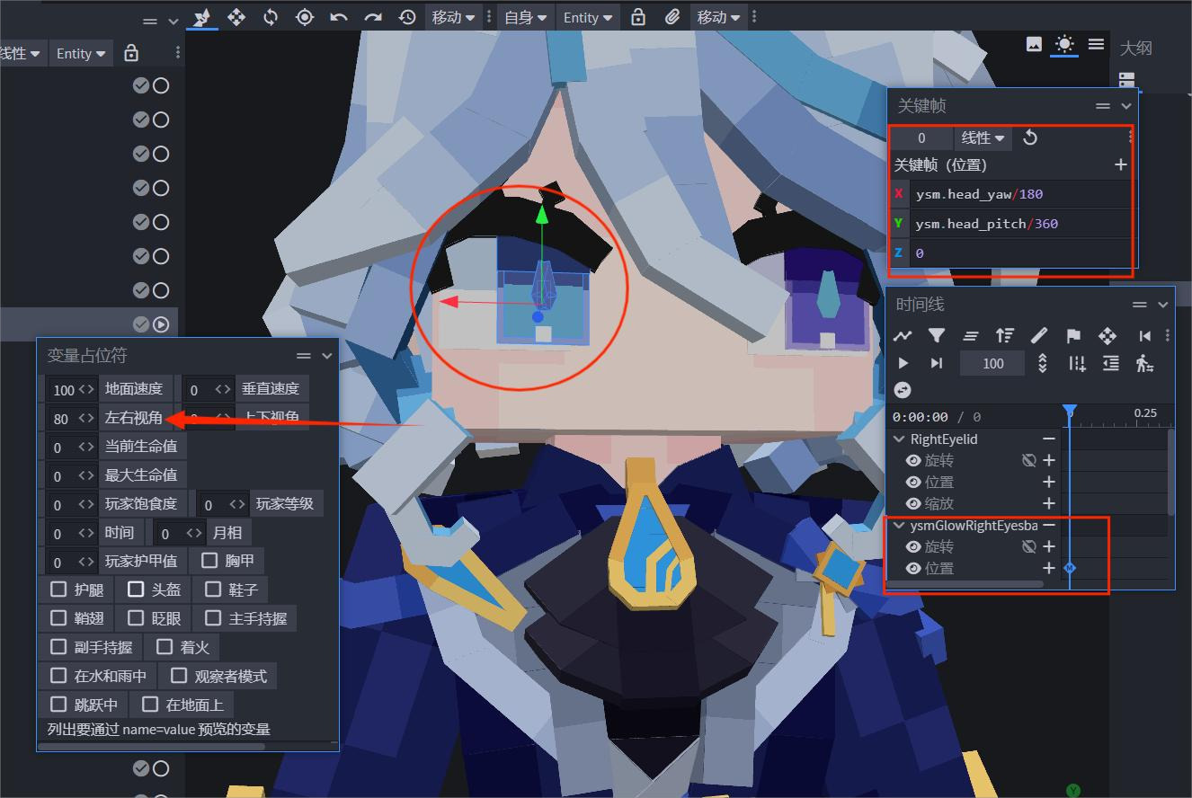Image resolution: width=1192 pixels, height=798 pixels.
Task: Collapse the RightEyelid animator group
Action: pos(900,439)
